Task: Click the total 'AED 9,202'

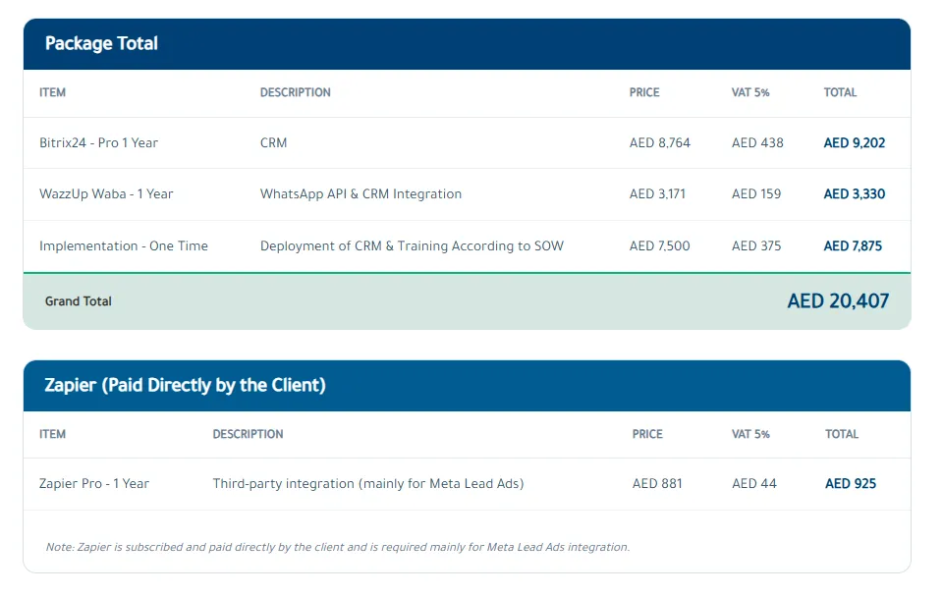Action: pyautogui.click(x=855, y=143)
